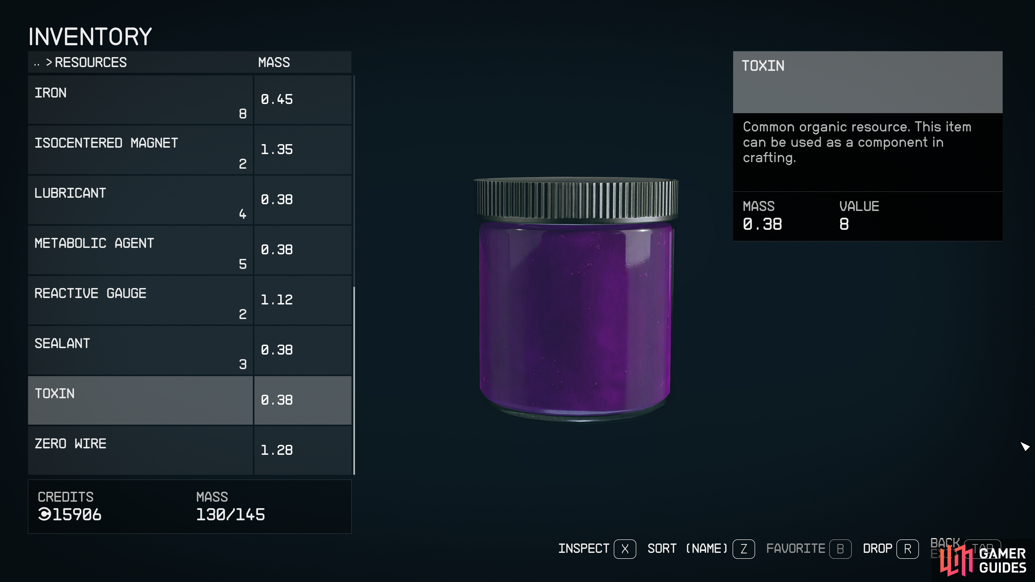Viewport: 1035px width, 582px height.
Task: Click the Z key icon to sort
Action: click(x=743, y=549)
